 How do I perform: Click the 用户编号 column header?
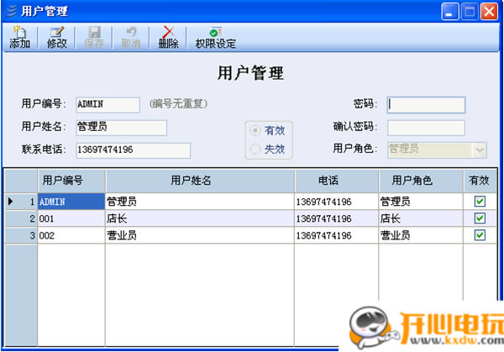pos(71,181)
